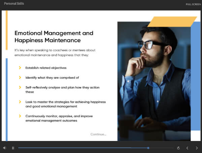Click the Emotional Management and Happiness Maintenance heading
This screenshot has height=153, width=202.
(54, 37)
